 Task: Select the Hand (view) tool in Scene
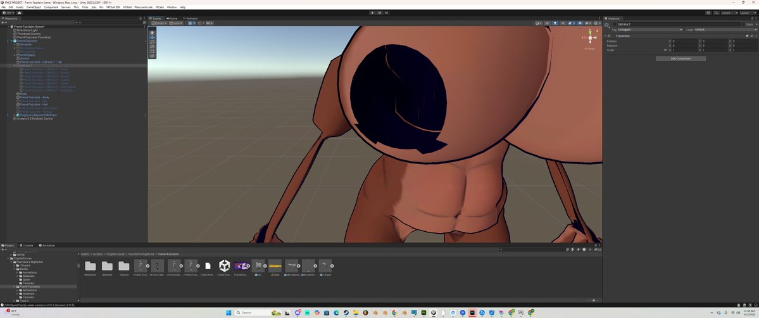click(x=153, y=32)
